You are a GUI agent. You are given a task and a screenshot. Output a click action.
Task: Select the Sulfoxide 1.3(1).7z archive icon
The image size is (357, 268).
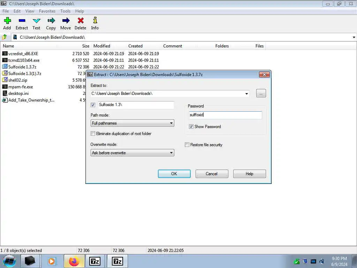(5, 73)
